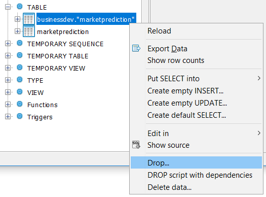The height and width of the screenshot is (197, 266).
Task: Click the table icon beside plain marketprediction
Action: (29, 31)
